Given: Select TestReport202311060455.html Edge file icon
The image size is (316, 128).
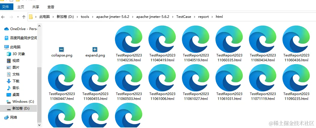Looking at the screenshot, I should pos(95,78).
